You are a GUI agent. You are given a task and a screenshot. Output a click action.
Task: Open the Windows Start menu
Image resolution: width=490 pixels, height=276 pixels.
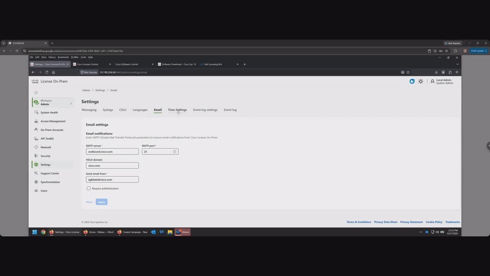34,232
